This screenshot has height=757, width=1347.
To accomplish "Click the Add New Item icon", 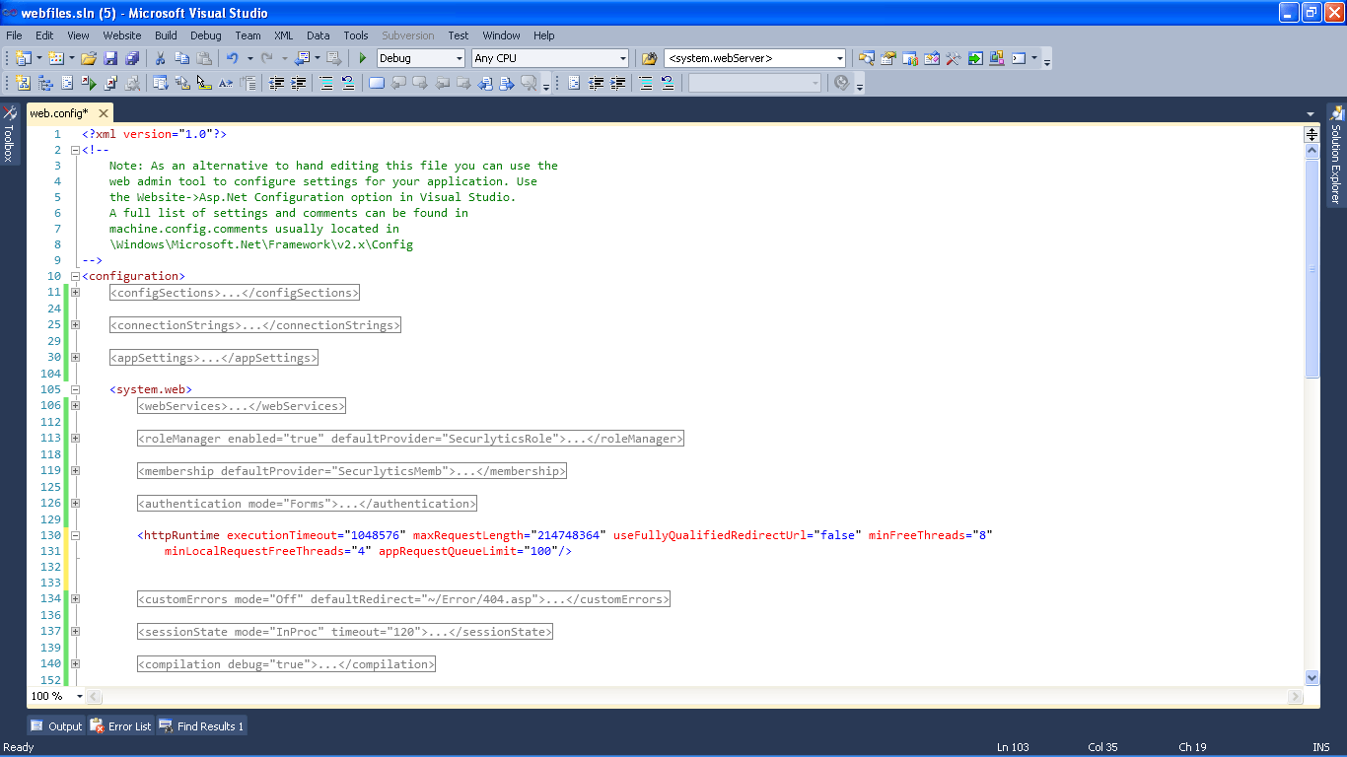I will pyautogui.click(x=56, y=58).
